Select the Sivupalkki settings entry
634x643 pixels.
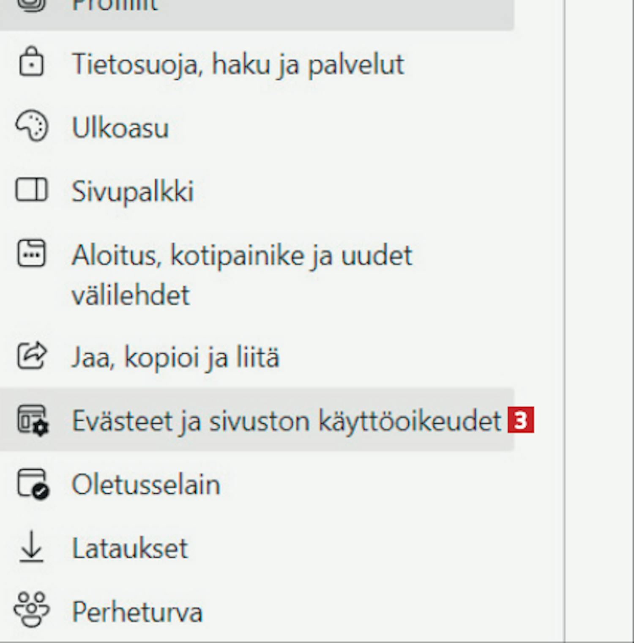point(133,191)
